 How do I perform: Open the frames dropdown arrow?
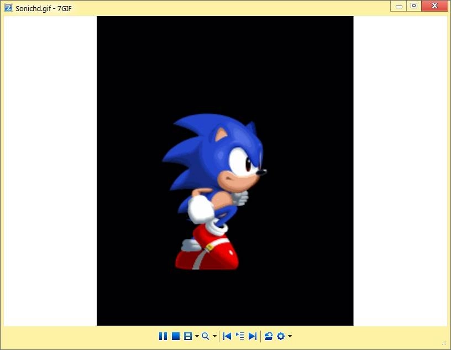coord(197,336)
